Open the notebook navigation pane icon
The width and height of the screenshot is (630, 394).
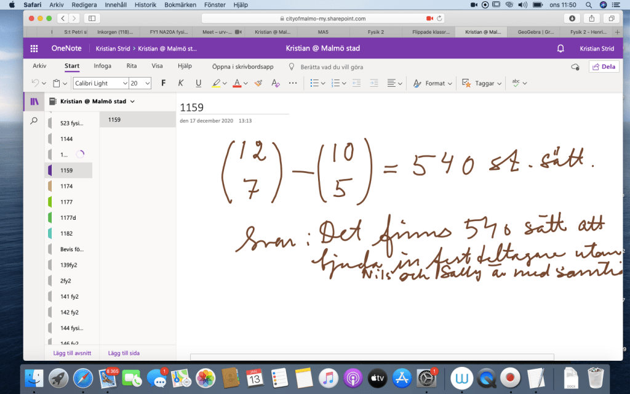pyautogui.click(x=34, y=101)
